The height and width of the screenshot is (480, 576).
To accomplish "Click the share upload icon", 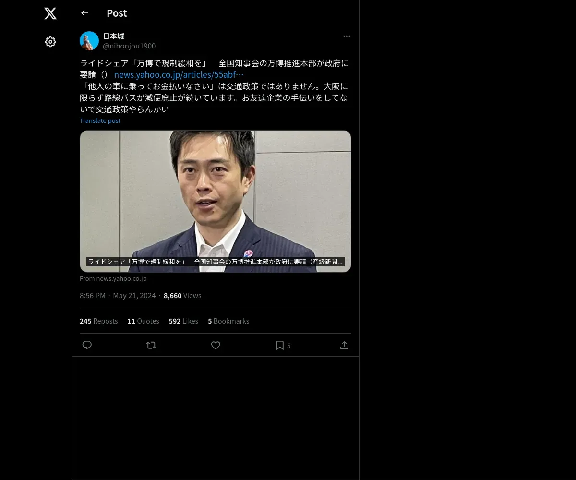I will pyautogui.click(x=344, y=345).
